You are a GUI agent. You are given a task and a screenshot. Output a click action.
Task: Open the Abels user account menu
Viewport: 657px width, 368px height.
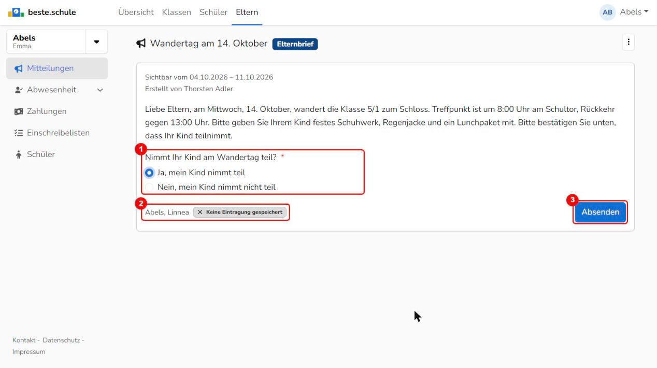[x=634, y=12]
